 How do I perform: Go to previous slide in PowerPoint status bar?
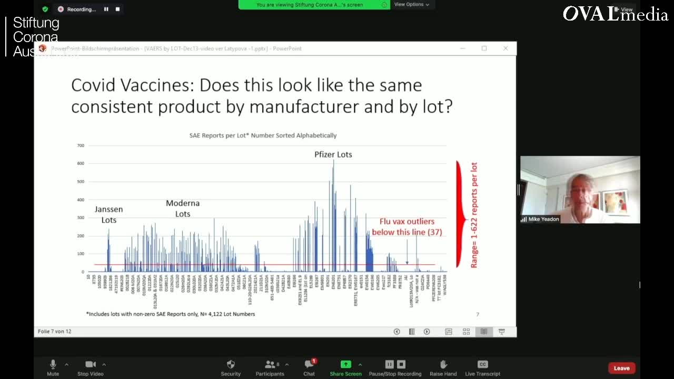[x=397, y=332]
